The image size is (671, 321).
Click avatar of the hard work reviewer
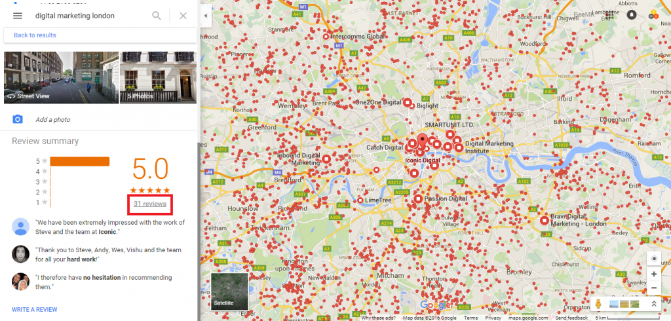tap(20, 254)
